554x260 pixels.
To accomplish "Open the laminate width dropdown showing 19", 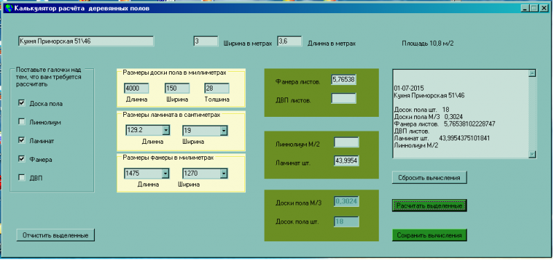I will [x=223, y=131].
